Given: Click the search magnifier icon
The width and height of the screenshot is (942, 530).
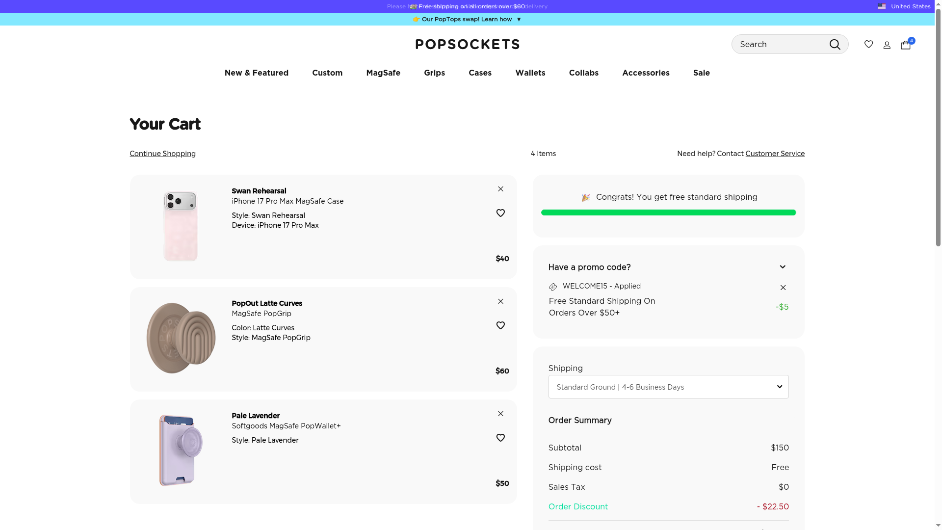Looking at the screenshot, I should tap(835, 45).
